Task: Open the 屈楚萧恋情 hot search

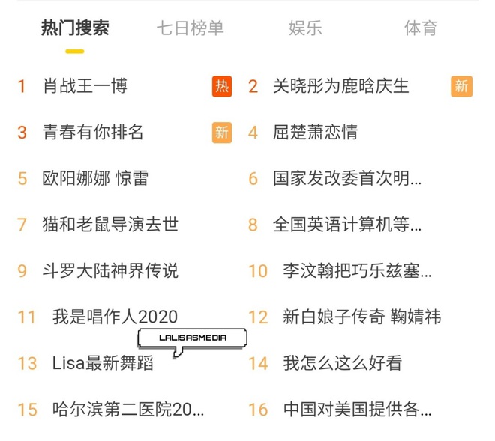Action: 315,132
